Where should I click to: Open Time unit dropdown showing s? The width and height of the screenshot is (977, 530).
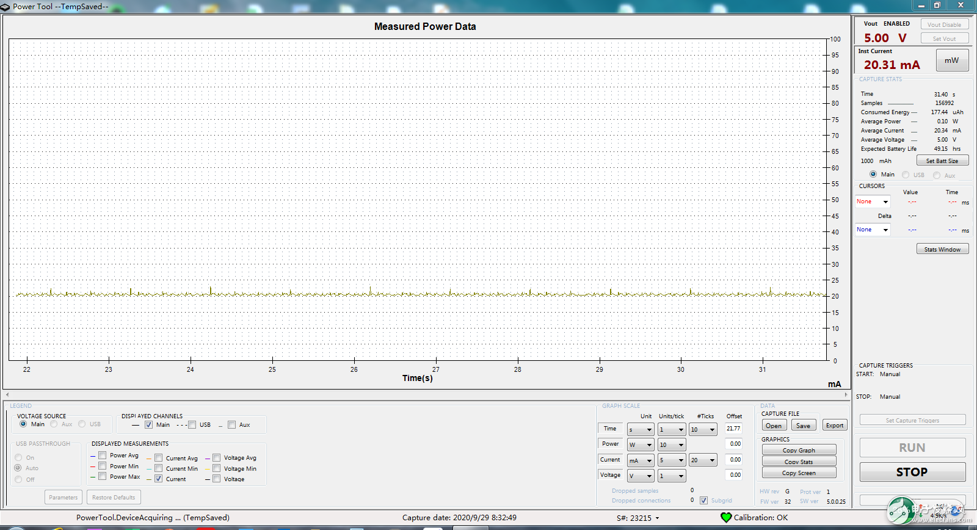(641, 430)
